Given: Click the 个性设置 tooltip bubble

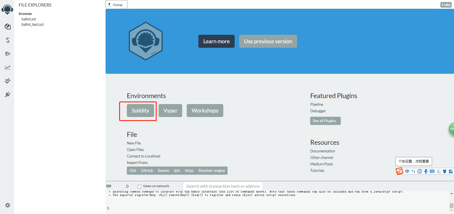Looking at the screenshot, I should click(414, 161).
